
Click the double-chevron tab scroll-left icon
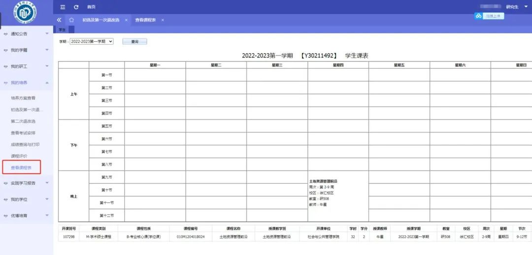click(x=59, y=20)
